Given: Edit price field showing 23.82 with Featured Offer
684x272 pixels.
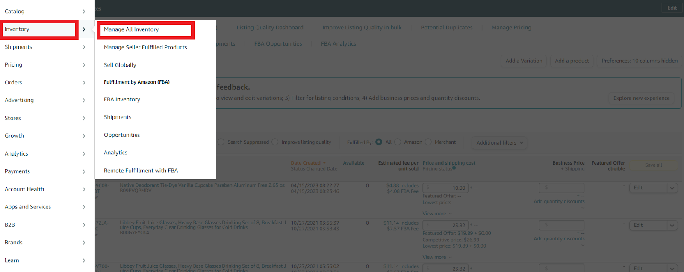Looking at the screenshot, I should [x=445, y=226].
